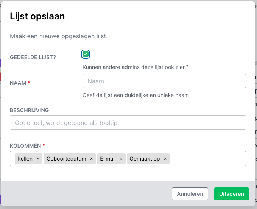Focus the Naam input field
The height and width of the screenshot is (209, 257).
[164, 81]
